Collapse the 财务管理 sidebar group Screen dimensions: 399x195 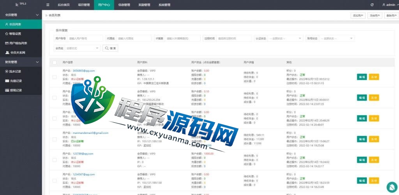click(21, 62)
